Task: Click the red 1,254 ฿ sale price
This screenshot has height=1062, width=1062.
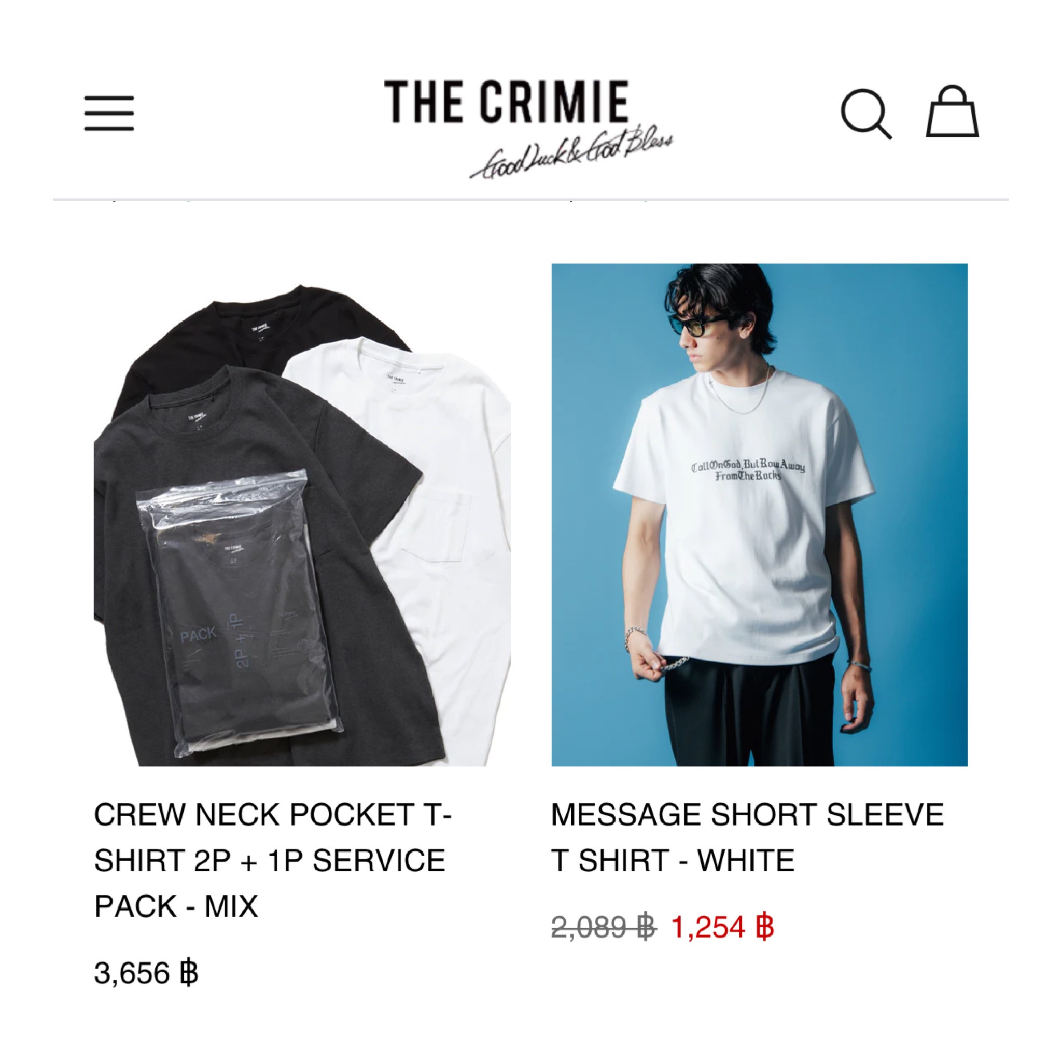Action: pyautogui.click(x=722, y=927)
